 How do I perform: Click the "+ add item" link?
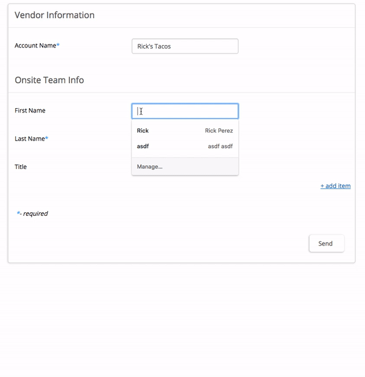tap(335, 186)
